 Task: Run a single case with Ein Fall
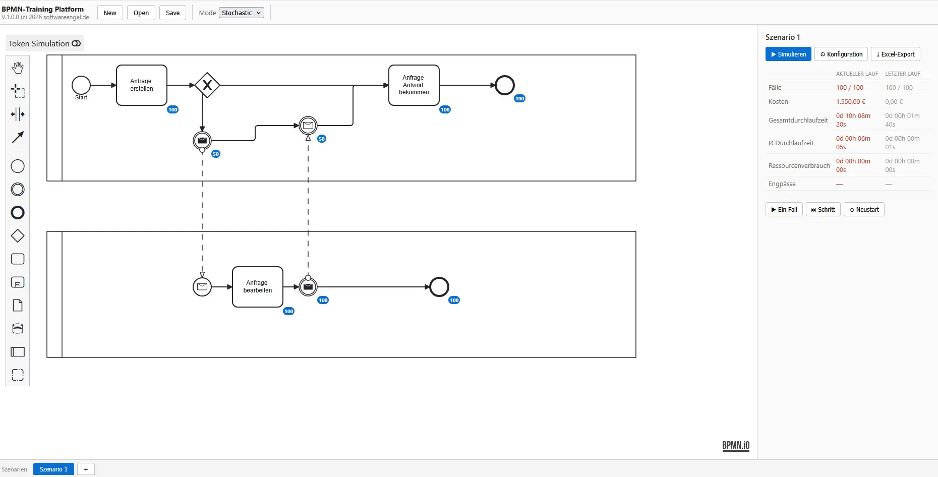pyautogui.click(x=784, y=209)
